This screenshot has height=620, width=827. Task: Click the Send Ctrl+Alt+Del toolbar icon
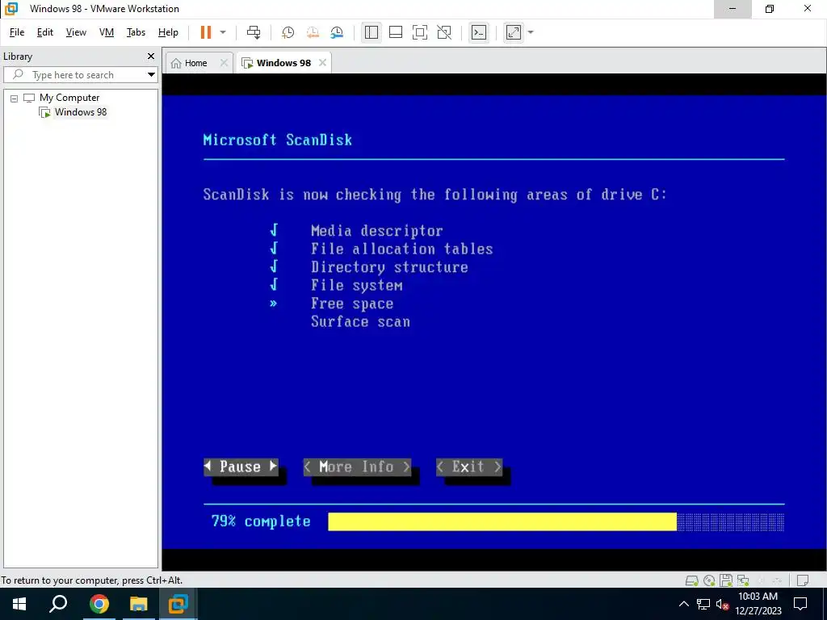(254, 32)
